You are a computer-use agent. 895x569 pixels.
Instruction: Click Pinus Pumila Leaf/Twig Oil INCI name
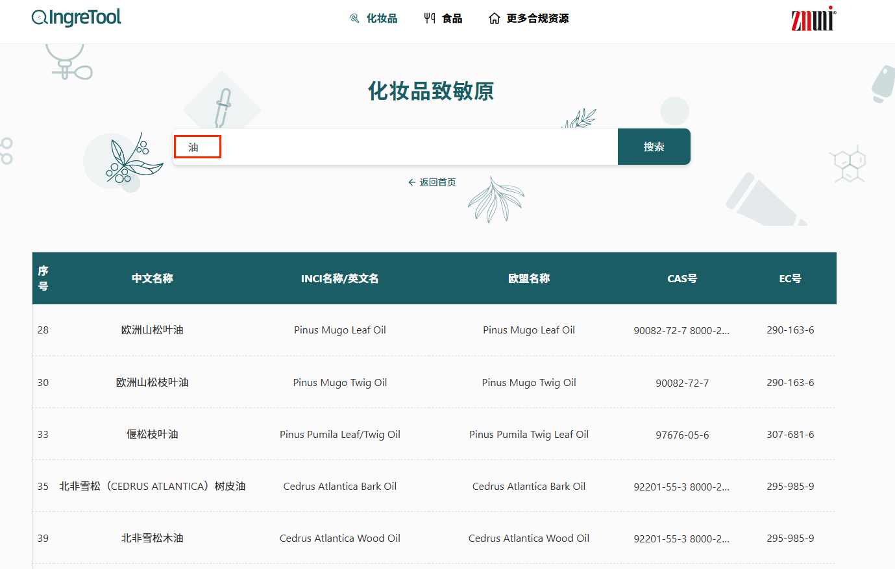[339, 434]
